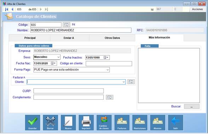This screenshot has width=208, height=134.
Task: Click the Nuevo record button
Action: (x=68, y=123)
